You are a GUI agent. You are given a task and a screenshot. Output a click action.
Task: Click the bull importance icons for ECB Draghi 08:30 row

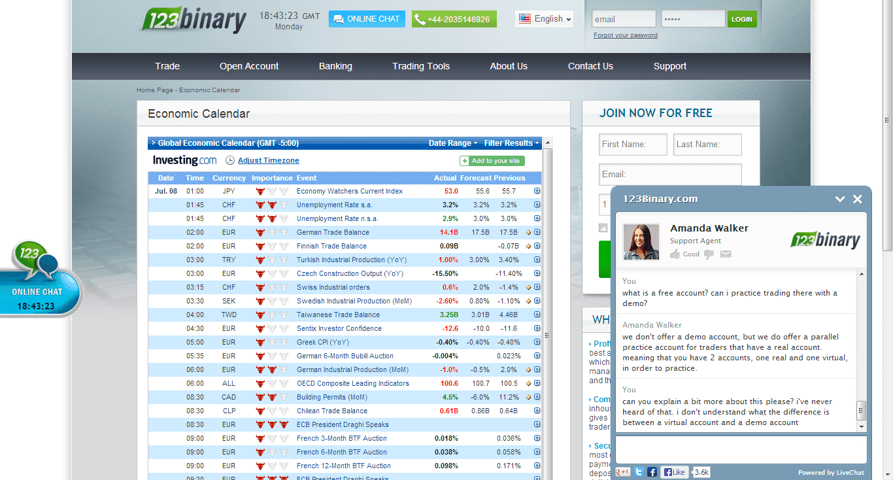(272, 424)
